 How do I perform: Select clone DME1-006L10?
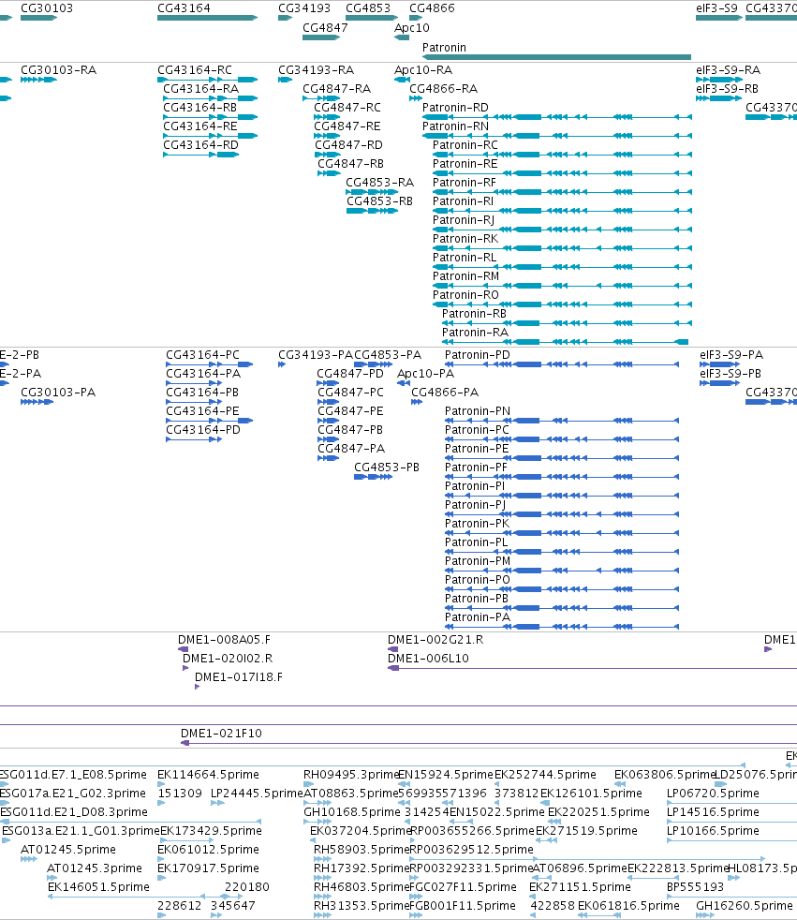pyautogui.click(x=428, y=659)
